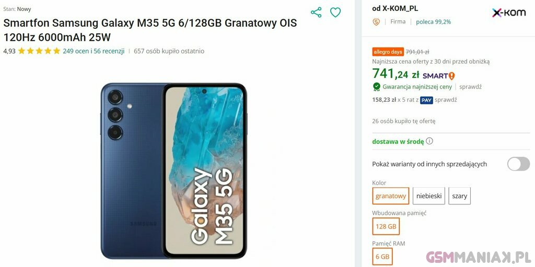Image resolution: width=535 pixels, height=267 pixels.
Task: Select the 128 GB storage option
Action: (386, 226)
